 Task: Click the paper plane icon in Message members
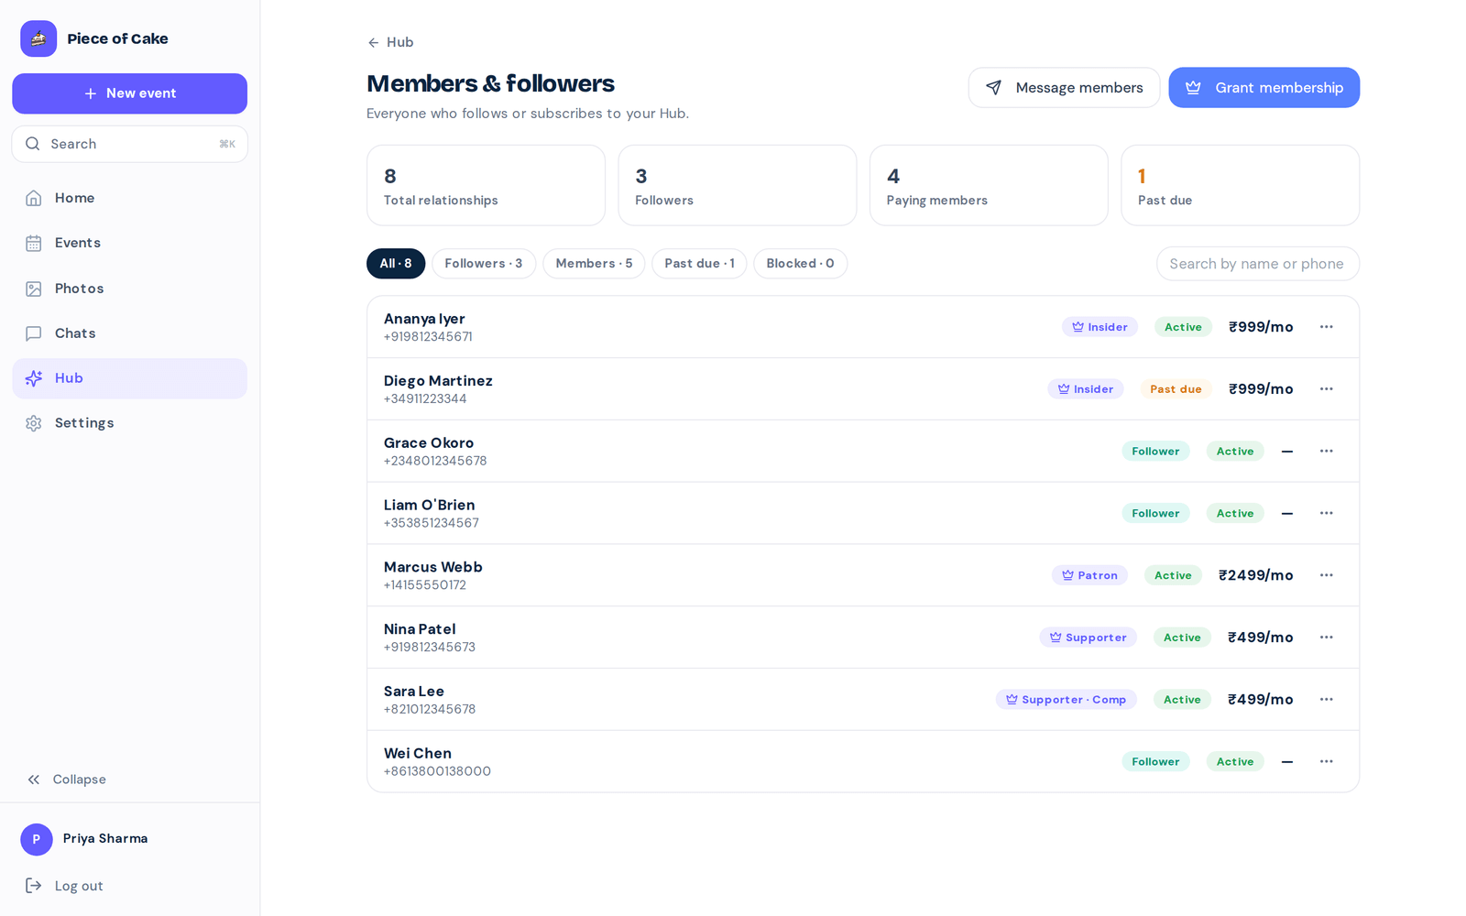(x=994, y=88)
